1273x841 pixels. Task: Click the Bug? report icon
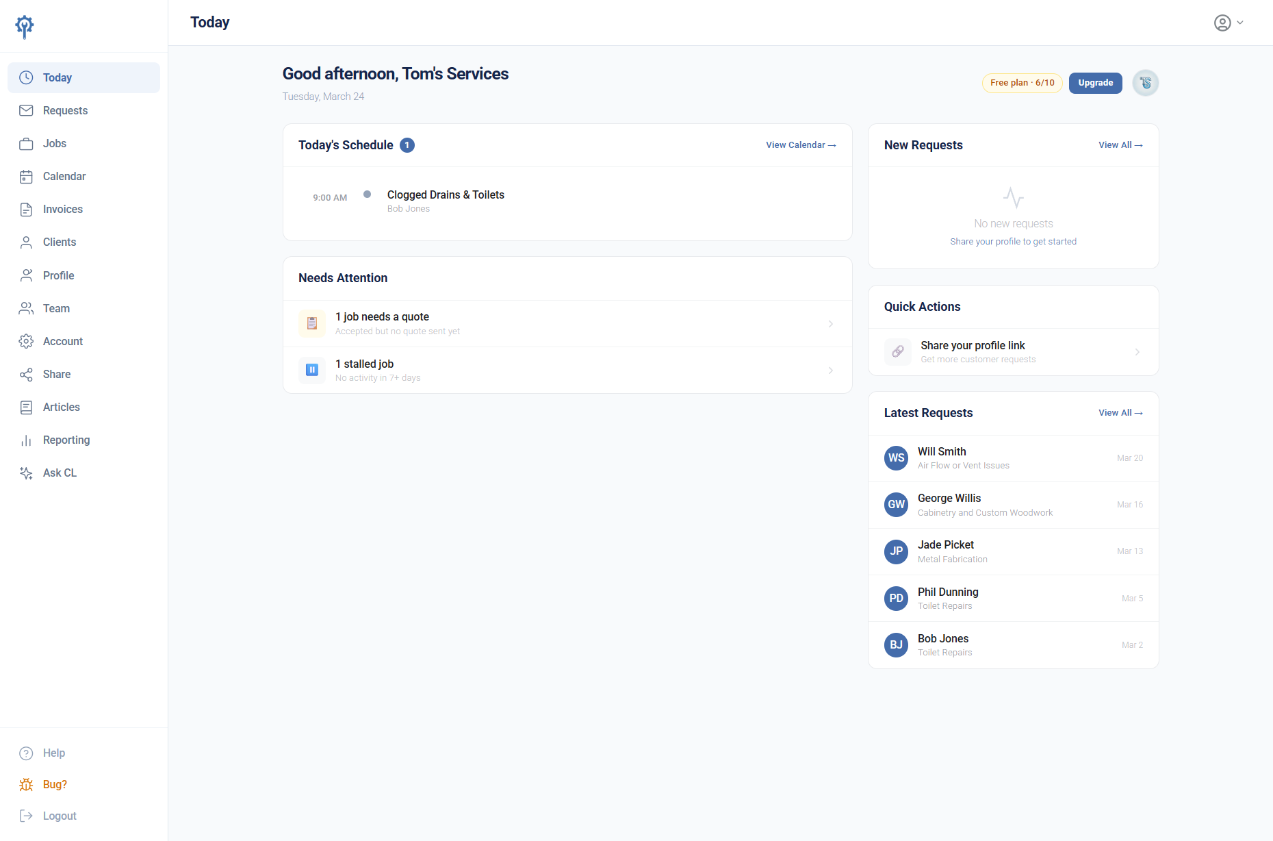pyautogui.click(x=26, y=785)
